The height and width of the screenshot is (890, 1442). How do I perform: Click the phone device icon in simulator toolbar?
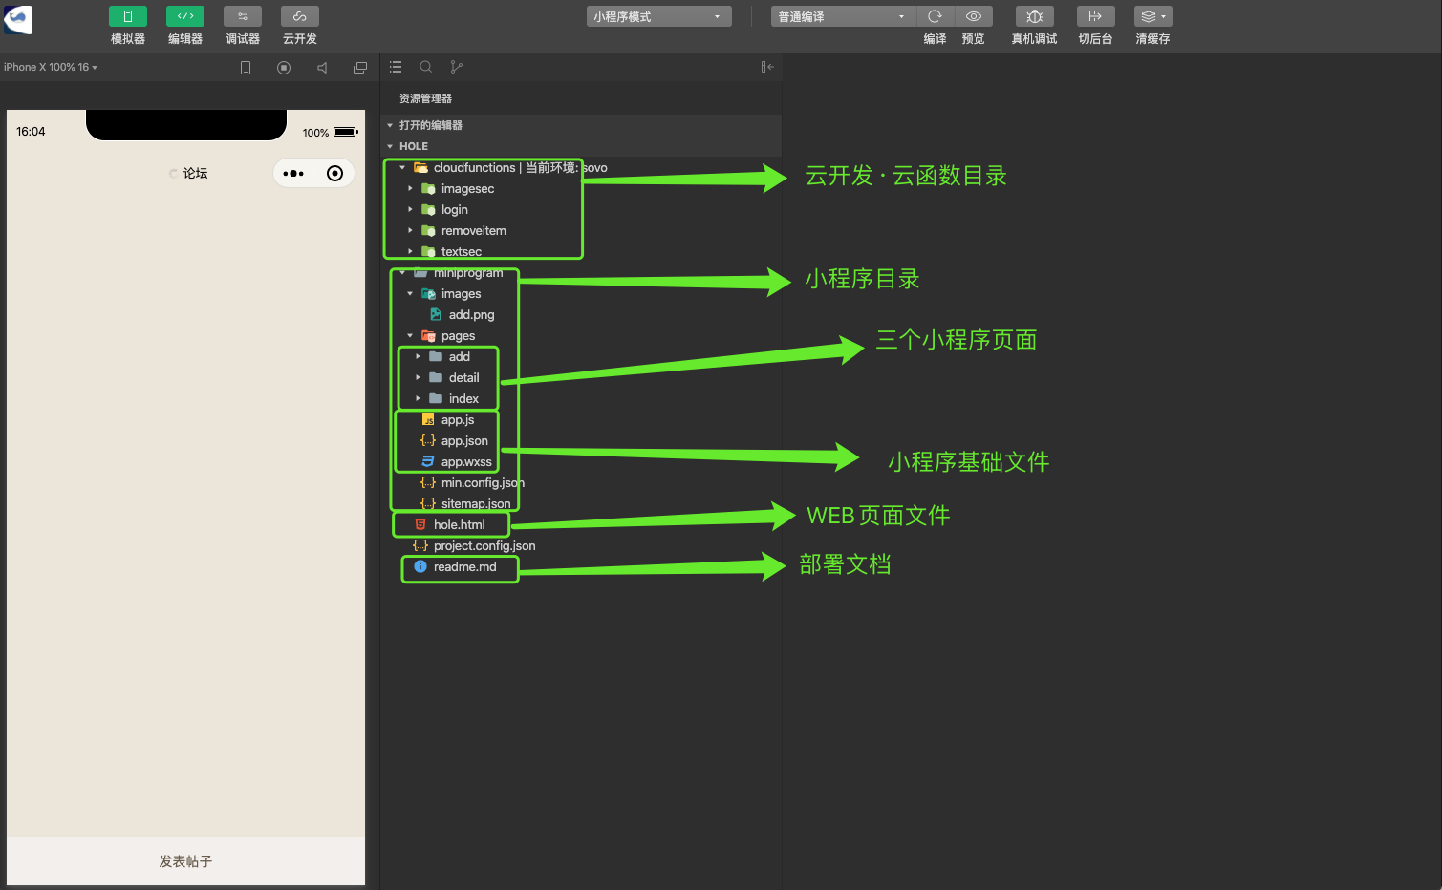[246, 68]
